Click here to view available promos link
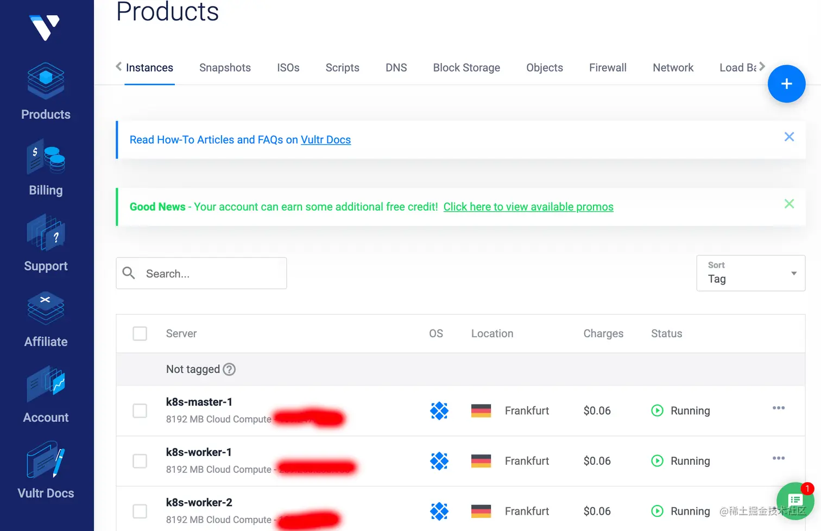 pyautogui.click(x=528, y=207)
